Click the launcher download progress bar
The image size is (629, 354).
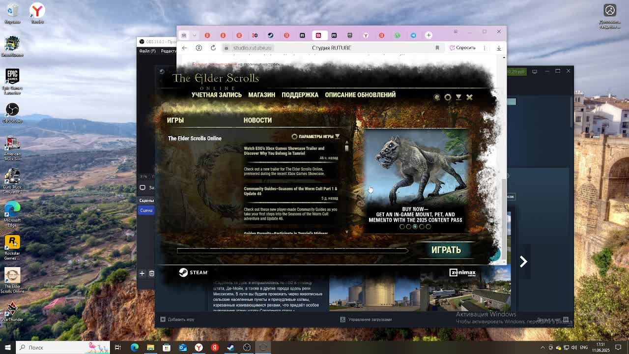click(x=292, y=251)
